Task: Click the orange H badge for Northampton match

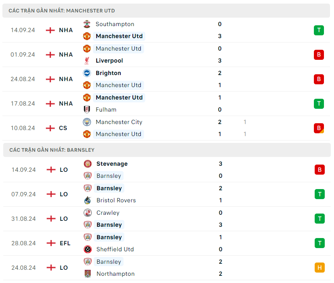Action: 320,267
